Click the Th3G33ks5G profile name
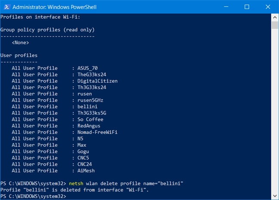 [x=92, y=113]
